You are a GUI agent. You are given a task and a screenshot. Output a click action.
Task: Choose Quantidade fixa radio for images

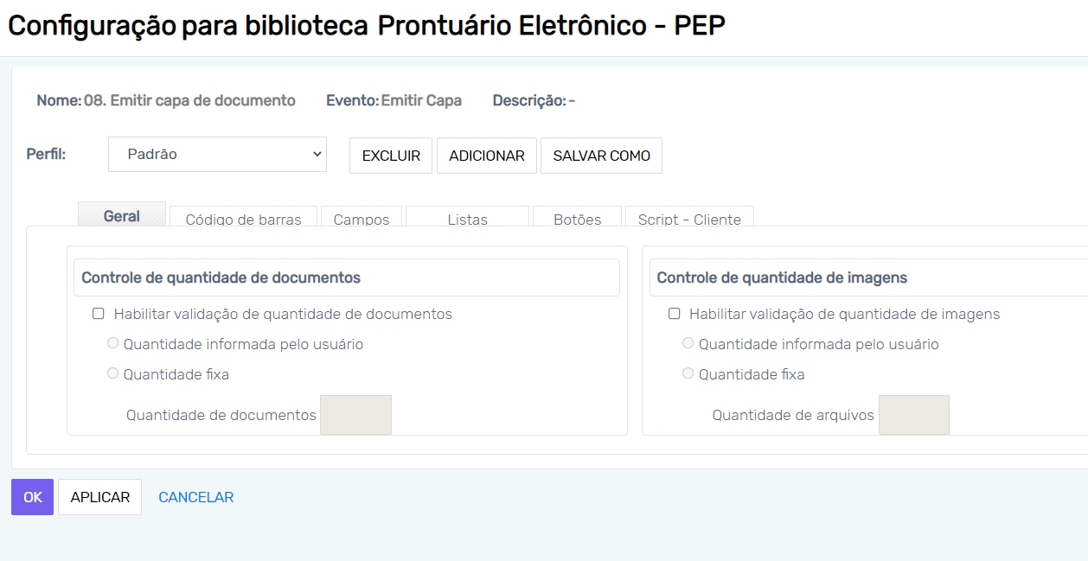[688, 373]
